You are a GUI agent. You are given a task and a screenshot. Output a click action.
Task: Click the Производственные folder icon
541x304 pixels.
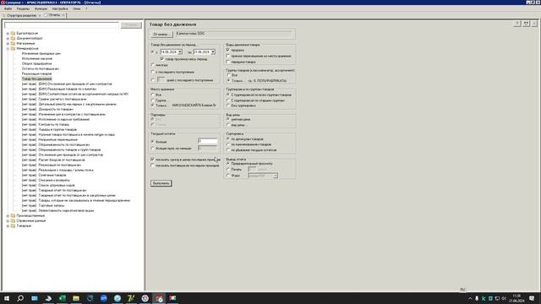click(14, 216)
